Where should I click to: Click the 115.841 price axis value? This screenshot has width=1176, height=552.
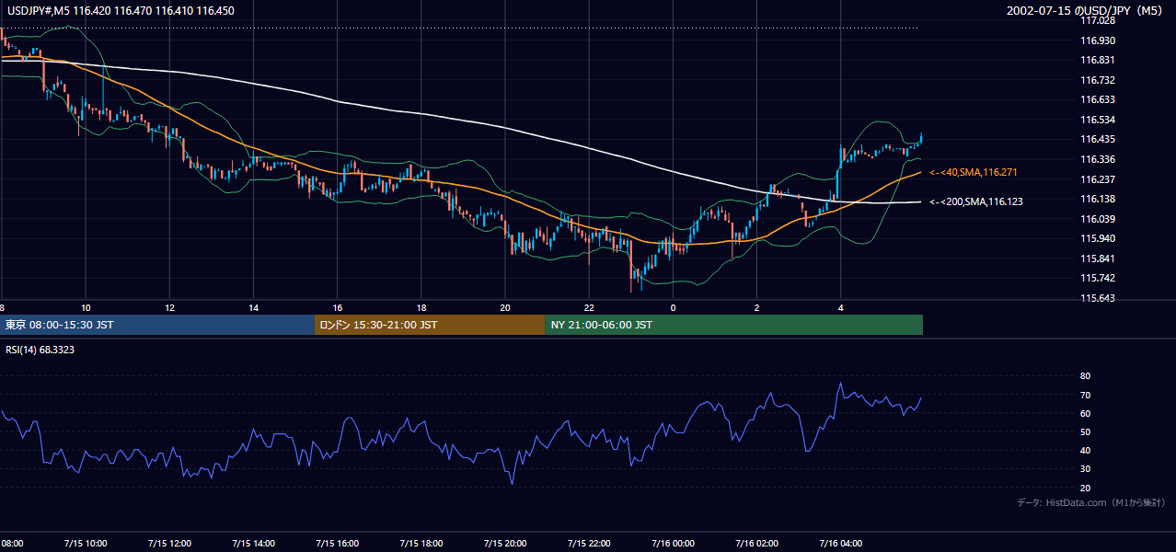(x=1099, y=259)
